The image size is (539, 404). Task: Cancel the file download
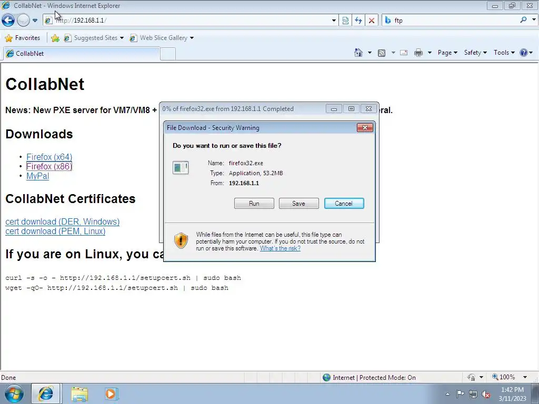coord(344,204)
